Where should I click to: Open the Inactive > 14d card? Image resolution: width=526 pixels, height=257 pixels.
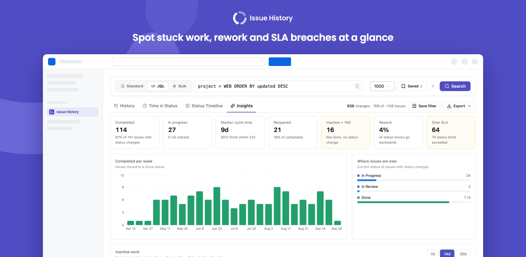point(346,132)
